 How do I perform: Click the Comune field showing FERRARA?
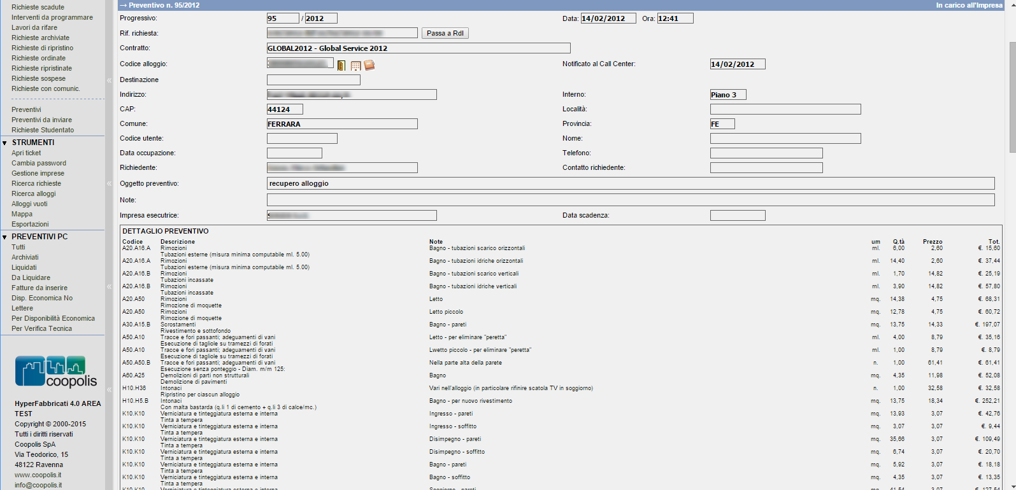coord(342,124)
